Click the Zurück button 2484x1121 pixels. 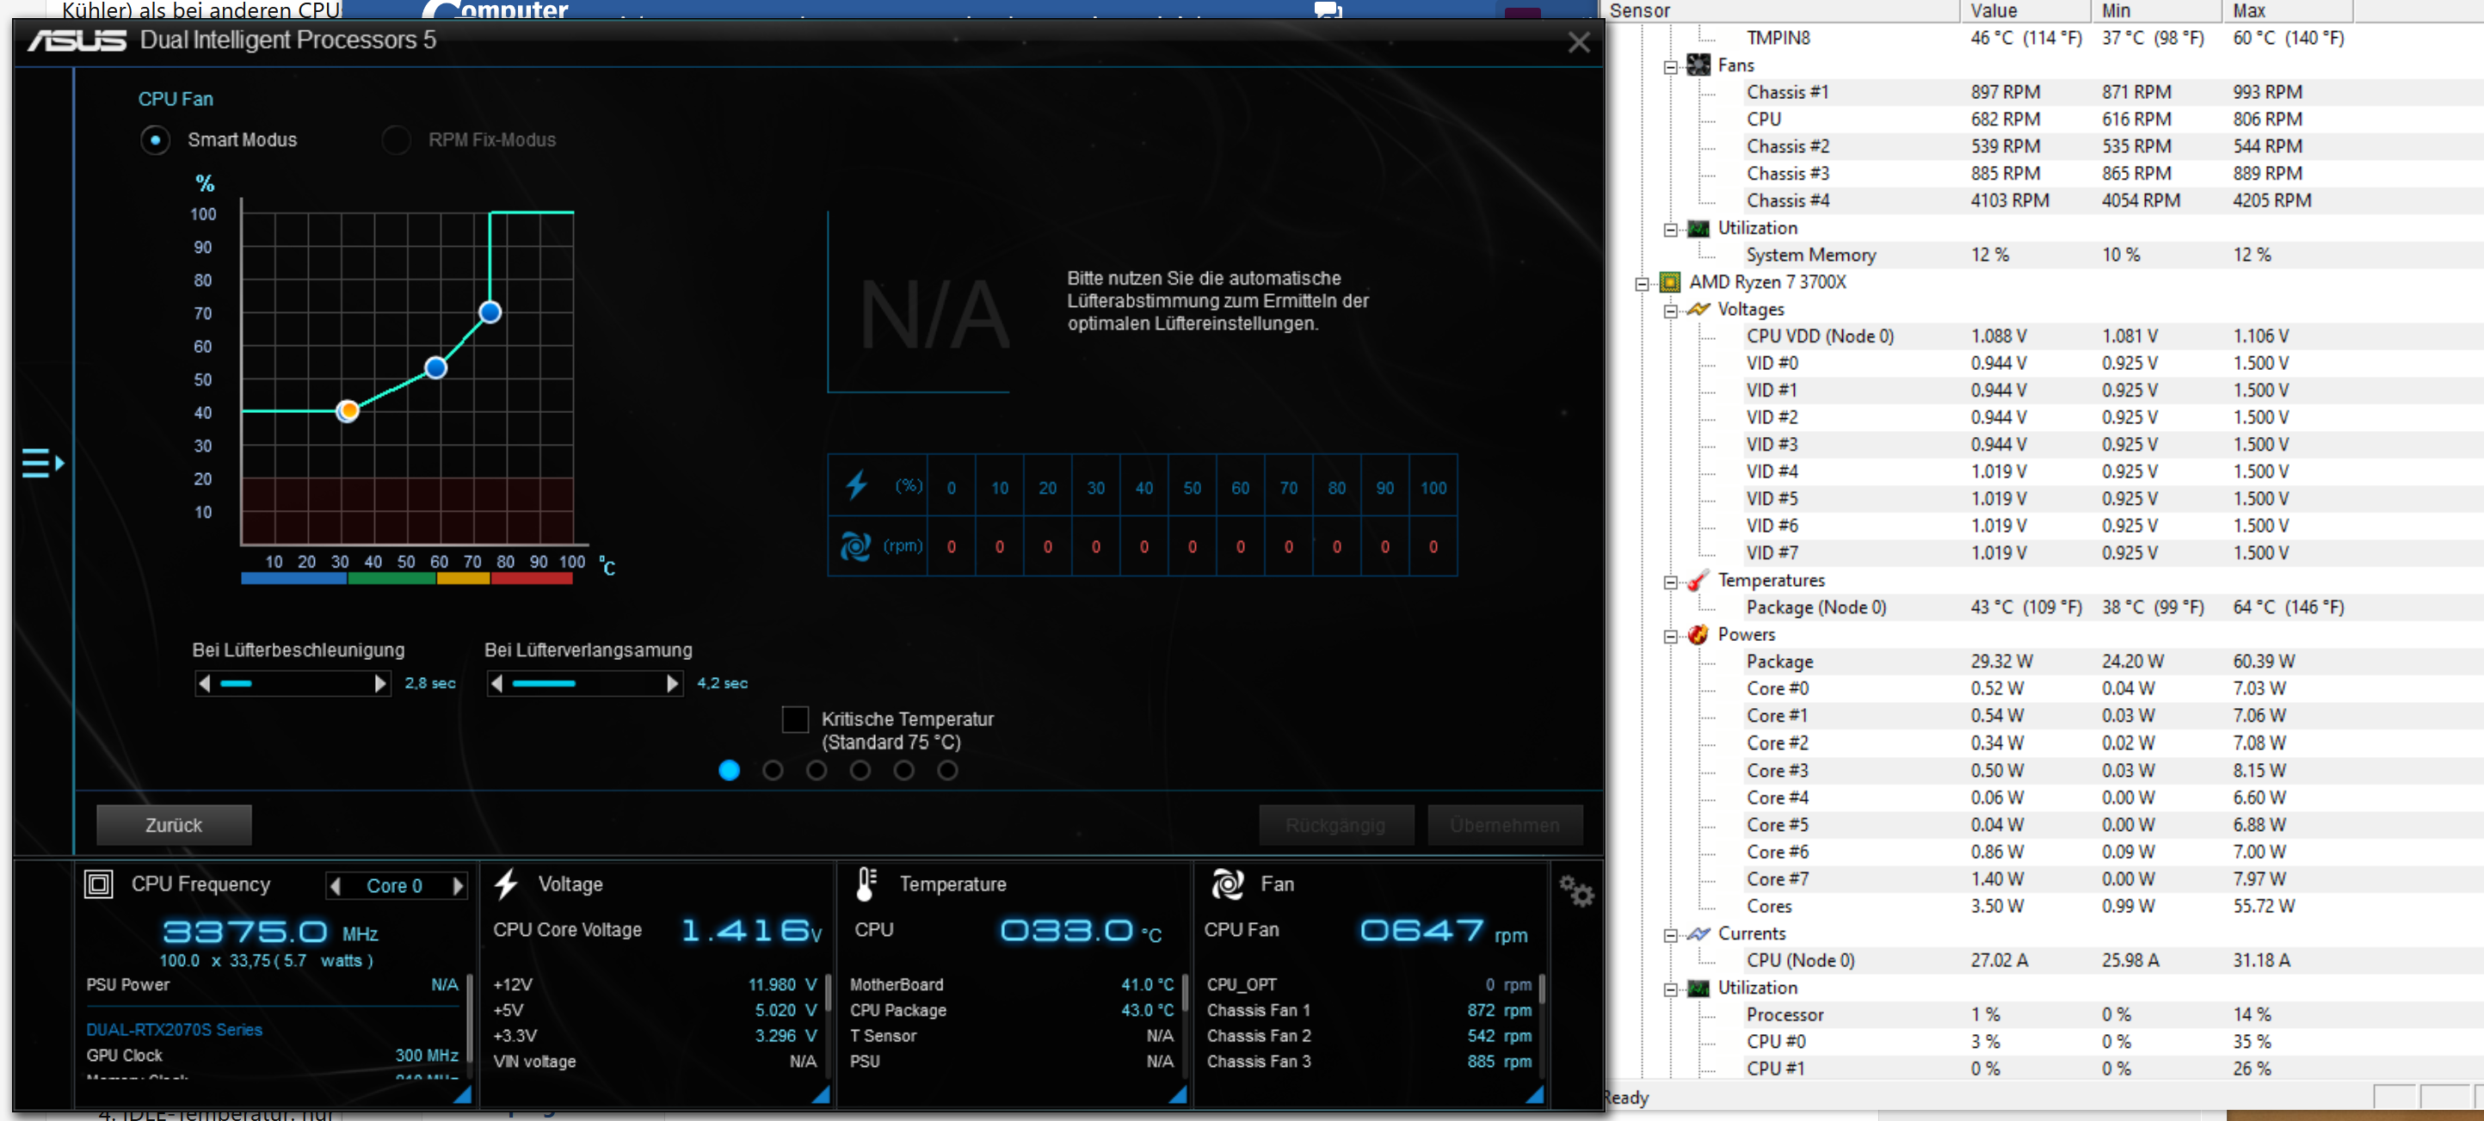174,825
